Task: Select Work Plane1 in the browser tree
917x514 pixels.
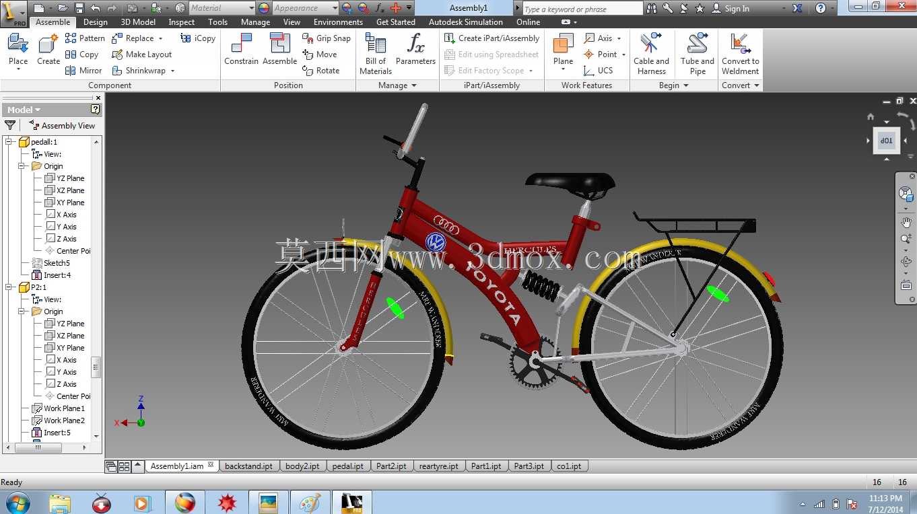Action: pos(59,408)
